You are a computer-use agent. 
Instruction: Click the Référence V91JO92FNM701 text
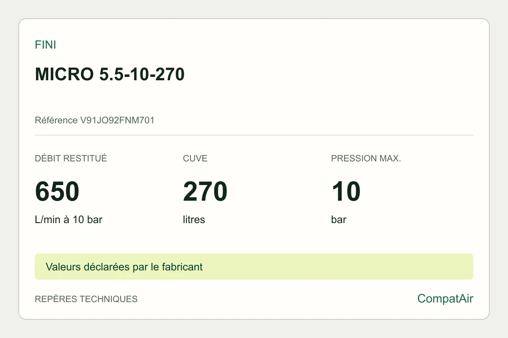point(94,120)
